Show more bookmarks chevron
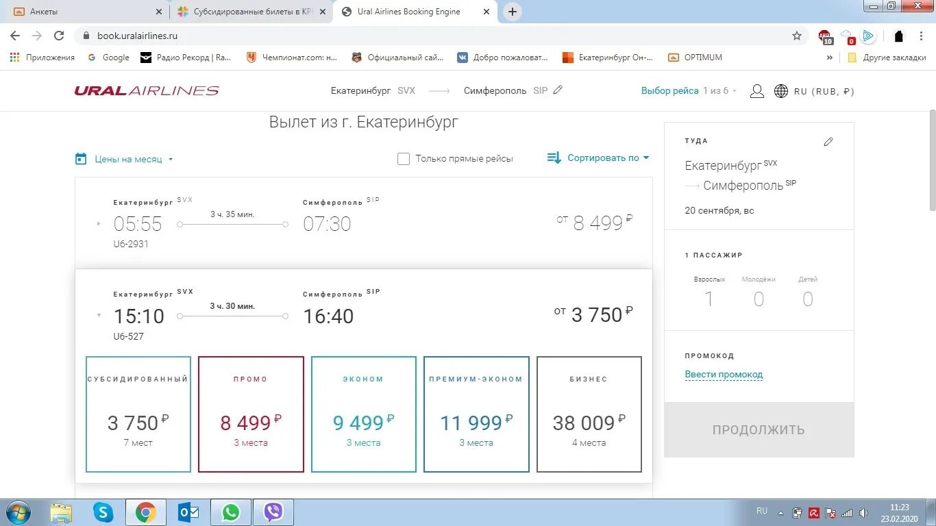The image size is (936, 526). click(830, 58)
